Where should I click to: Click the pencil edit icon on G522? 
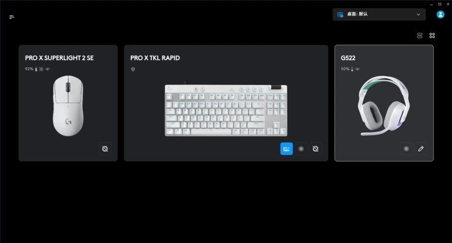coord(421,149)
